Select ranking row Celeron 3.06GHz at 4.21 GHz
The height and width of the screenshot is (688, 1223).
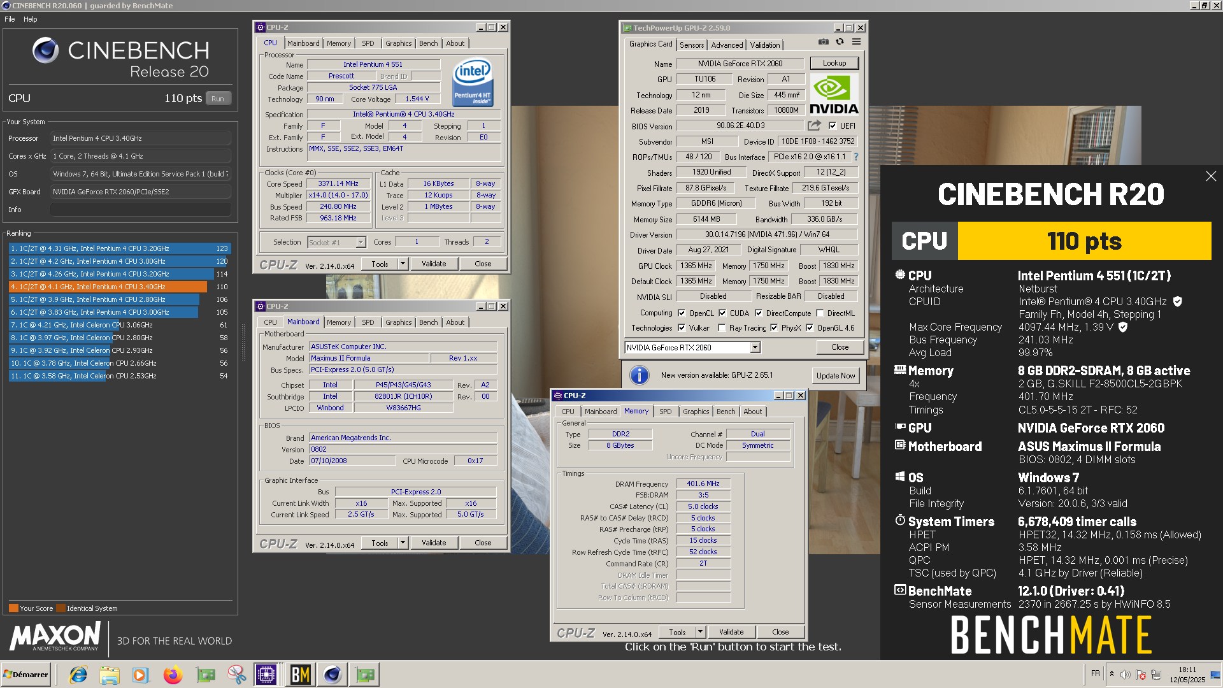pos(120,325)
